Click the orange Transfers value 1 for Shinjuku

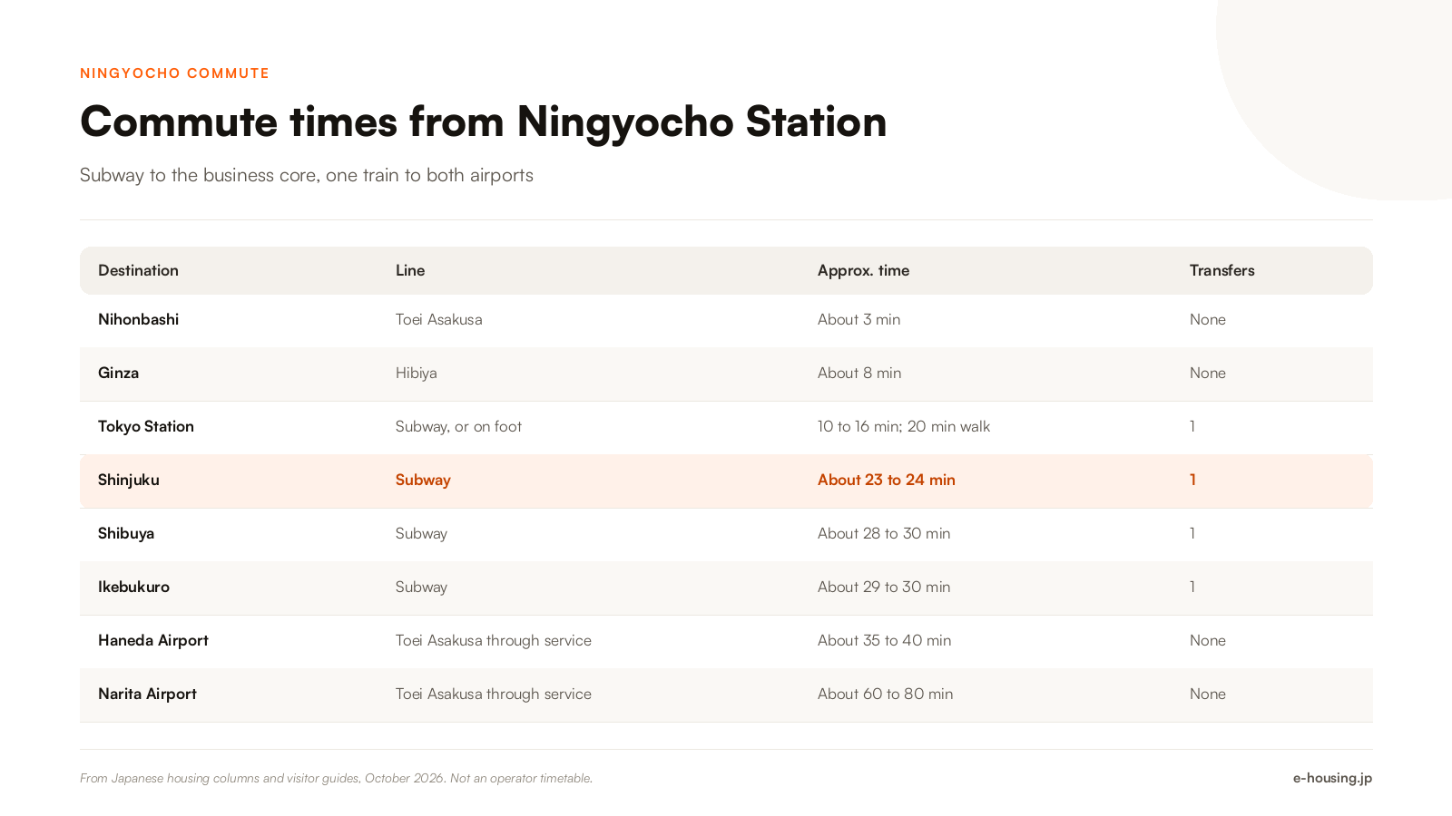tap(1192, 480)
